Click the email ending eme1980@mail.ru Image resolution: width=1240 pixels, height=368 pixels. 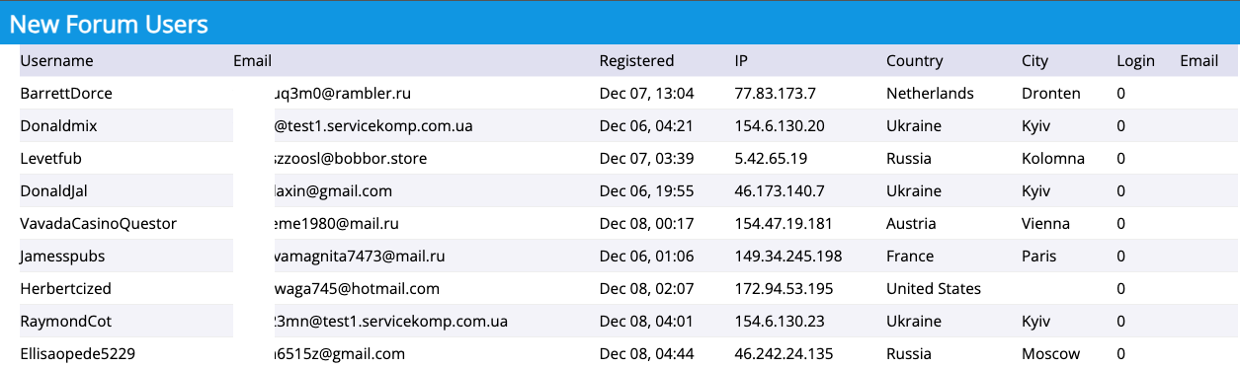(x=337, y=224)
